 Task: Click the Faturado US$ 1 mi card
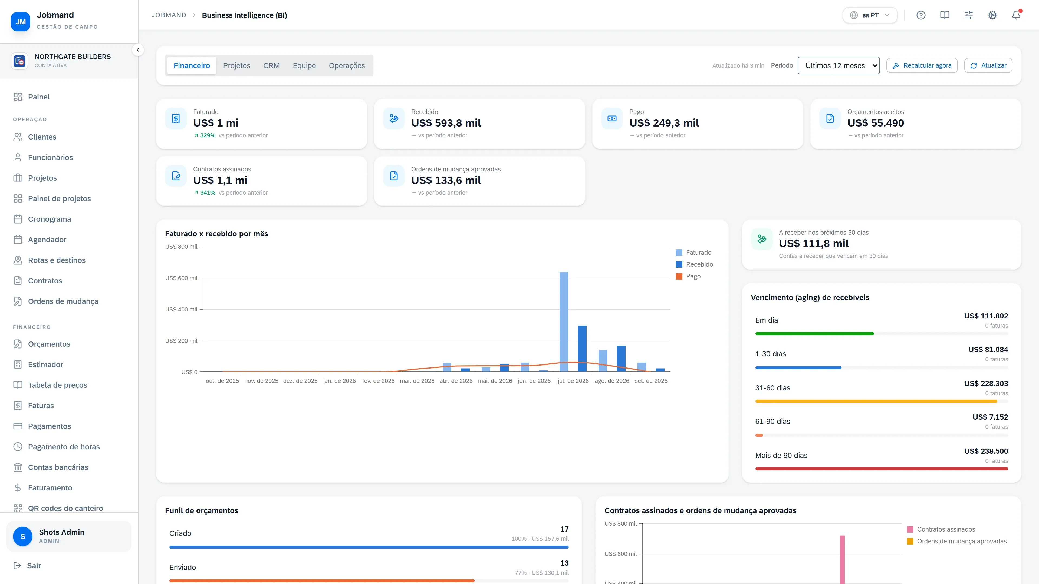click(262, 124)
